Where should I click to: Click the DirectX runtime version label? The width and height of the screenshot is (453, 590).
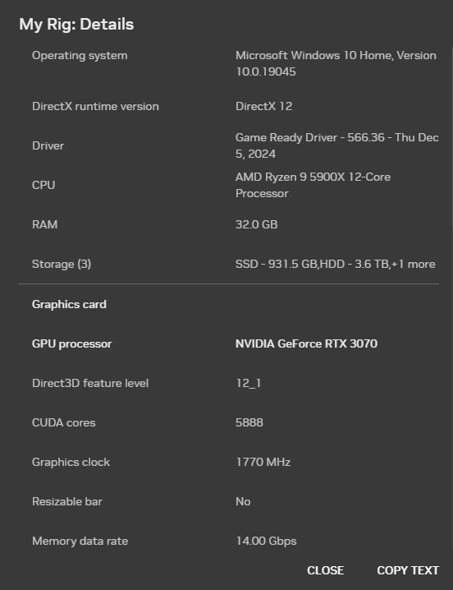tap(95, 106)
